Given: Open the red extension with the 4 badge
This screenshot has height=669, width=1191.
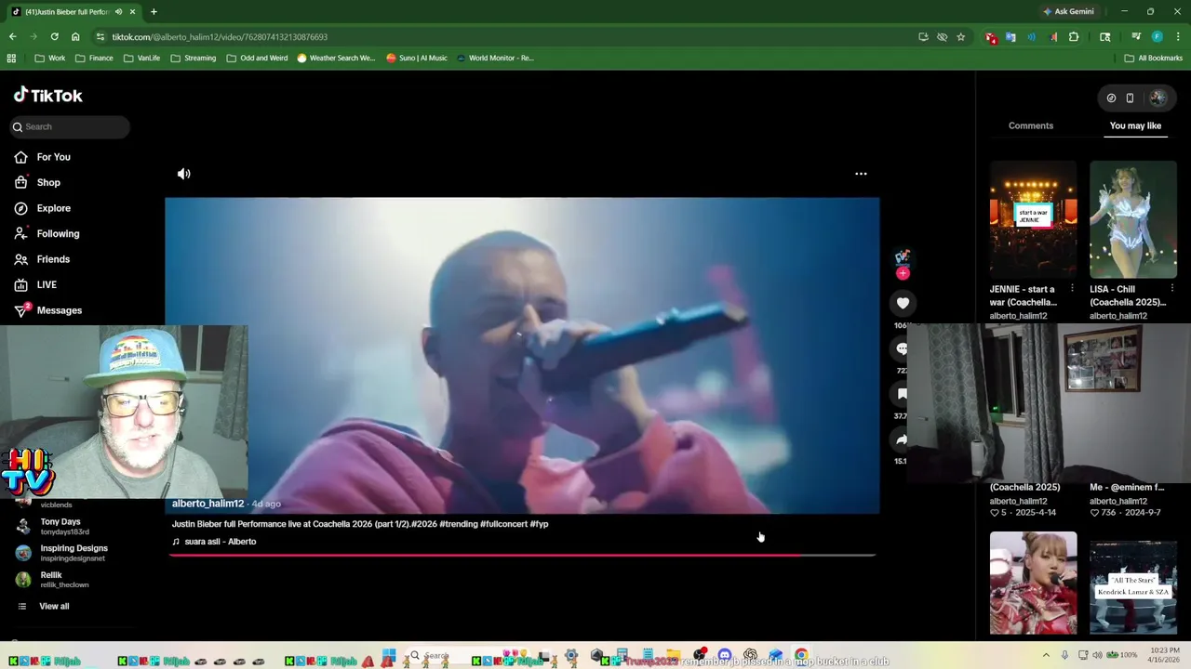Looking at the screenshot, I should pyautogui.click(x=990, y=37).
